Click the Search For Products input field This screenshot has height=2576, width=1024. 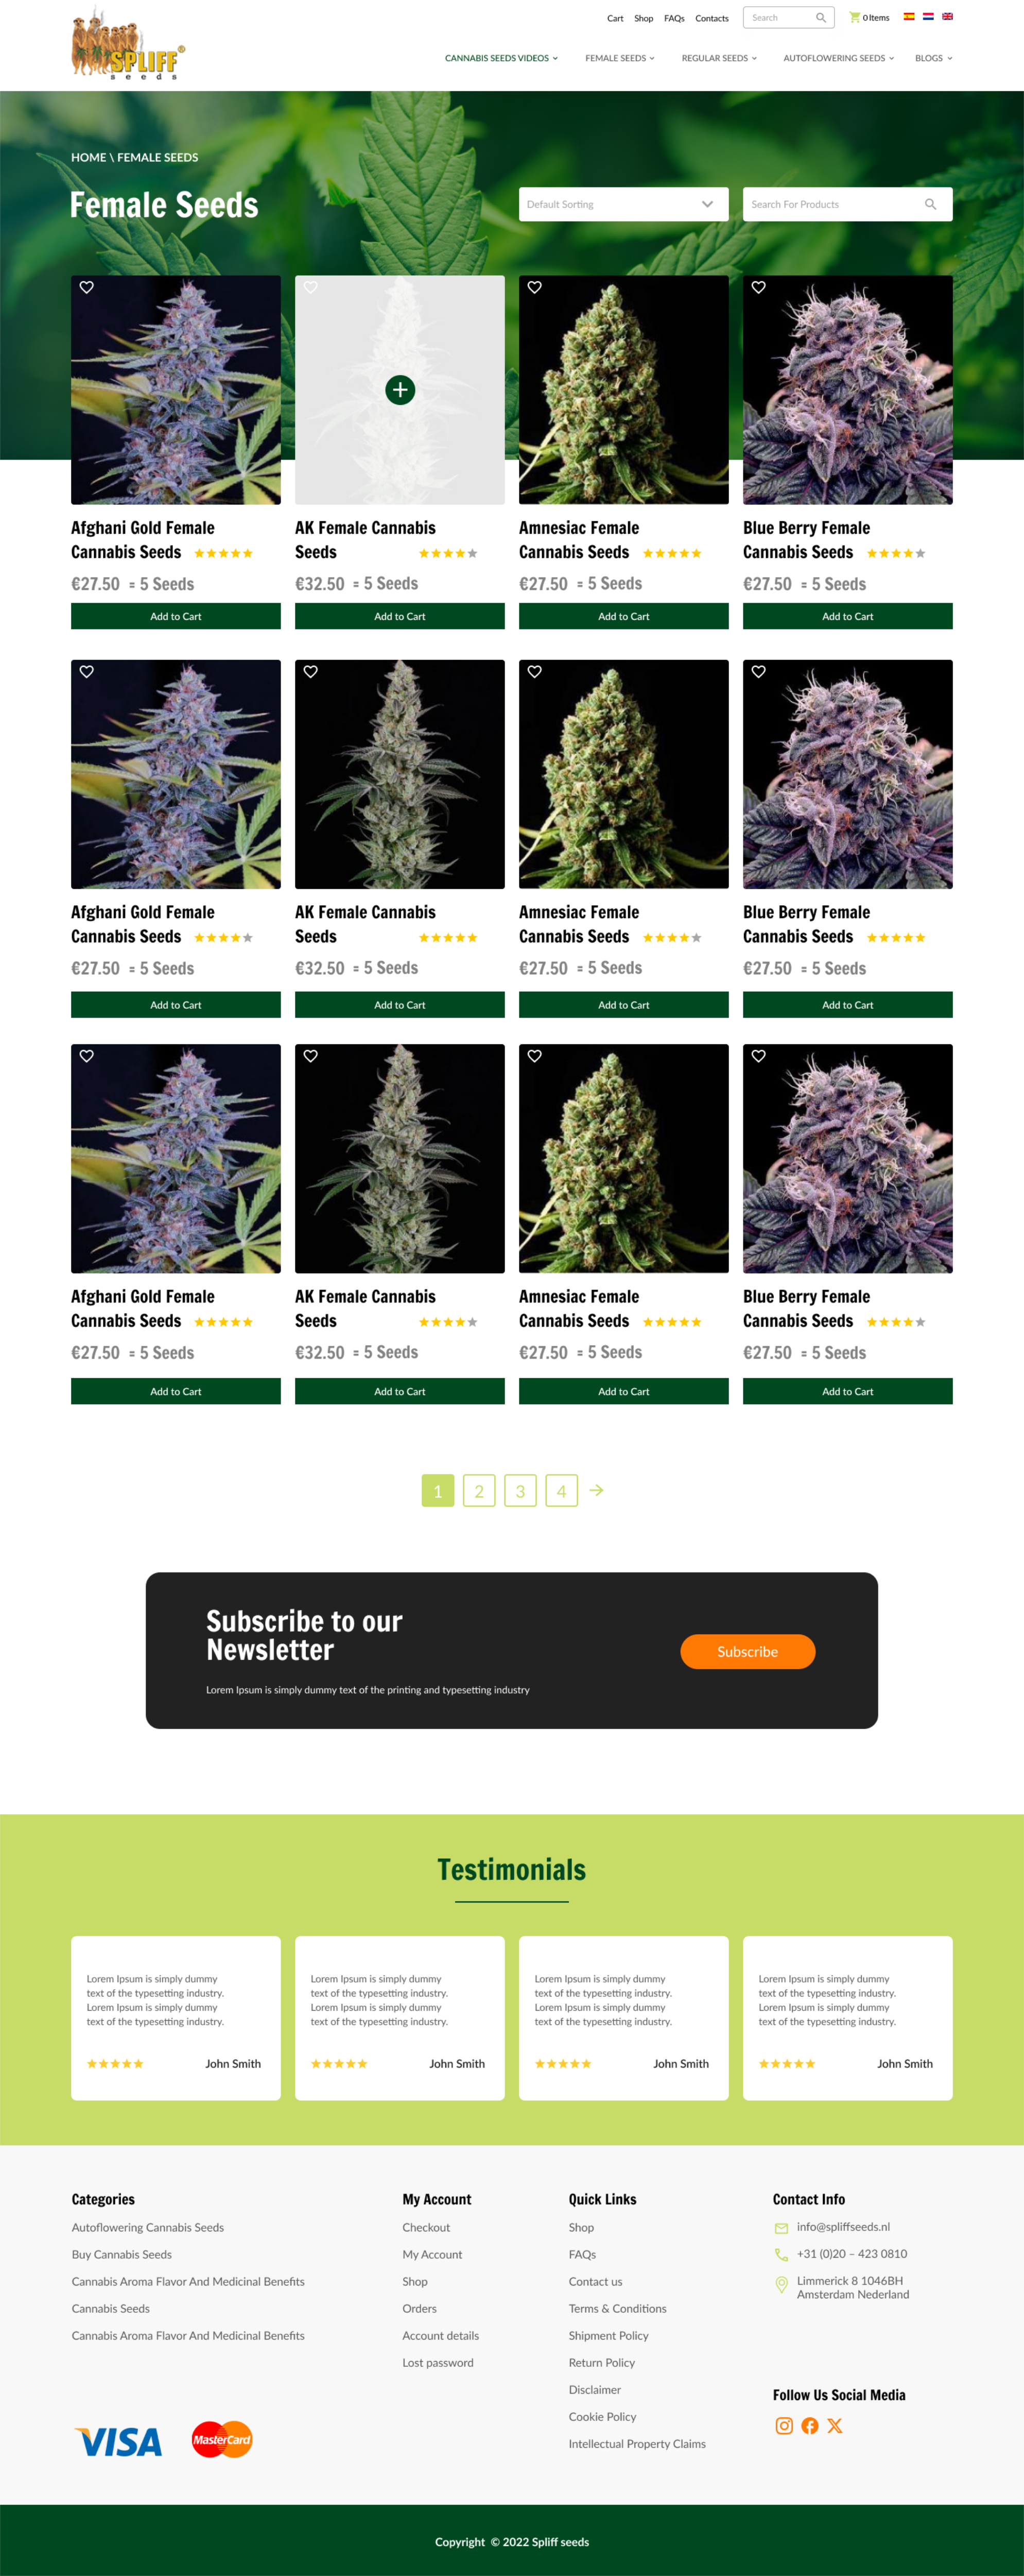click(847, 204)
